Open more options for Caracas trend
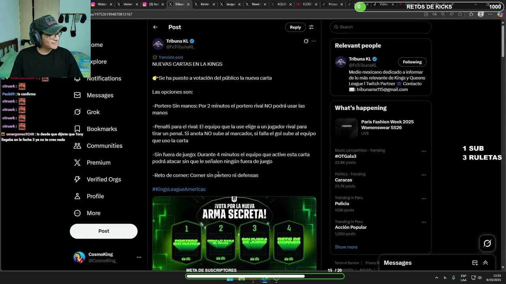Image resolution: width=506 pixels, height=284 pixels. point(424,175)
